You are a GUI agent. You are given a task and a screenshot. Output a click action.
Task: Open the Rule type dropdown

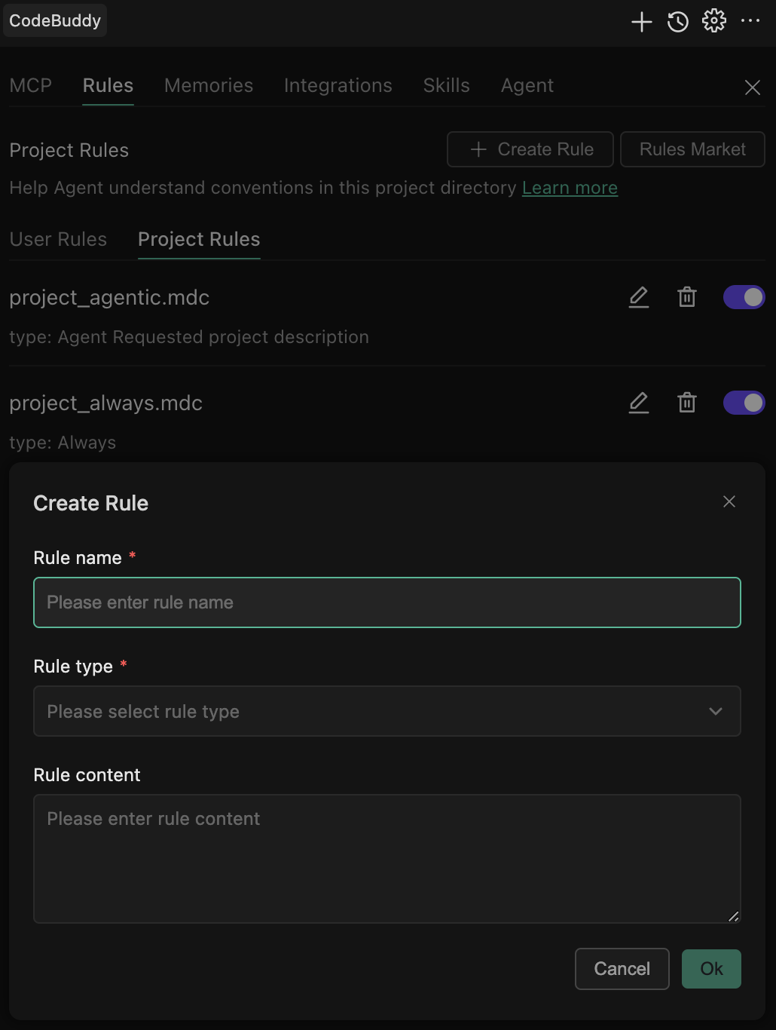387,711
